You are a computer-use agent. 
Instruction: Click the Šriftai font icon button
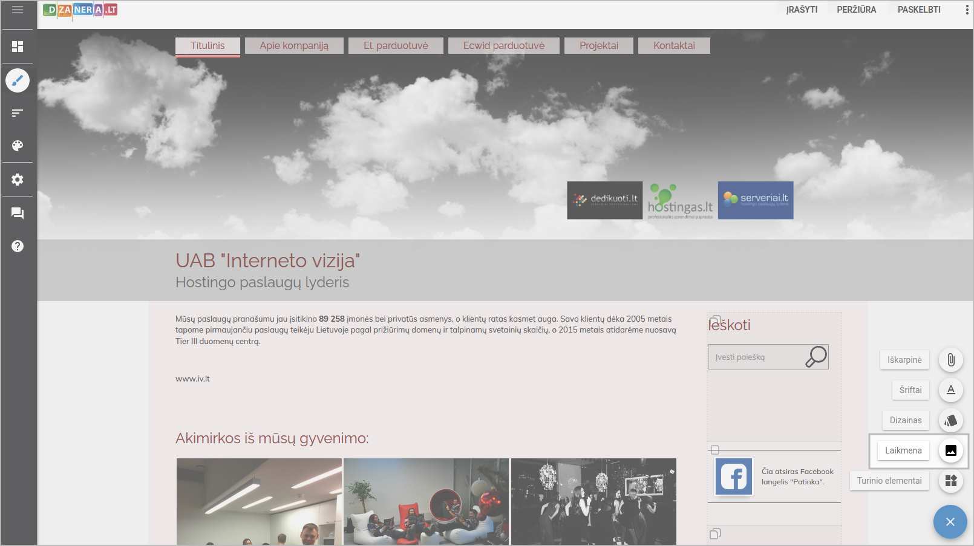pos(950,390)
